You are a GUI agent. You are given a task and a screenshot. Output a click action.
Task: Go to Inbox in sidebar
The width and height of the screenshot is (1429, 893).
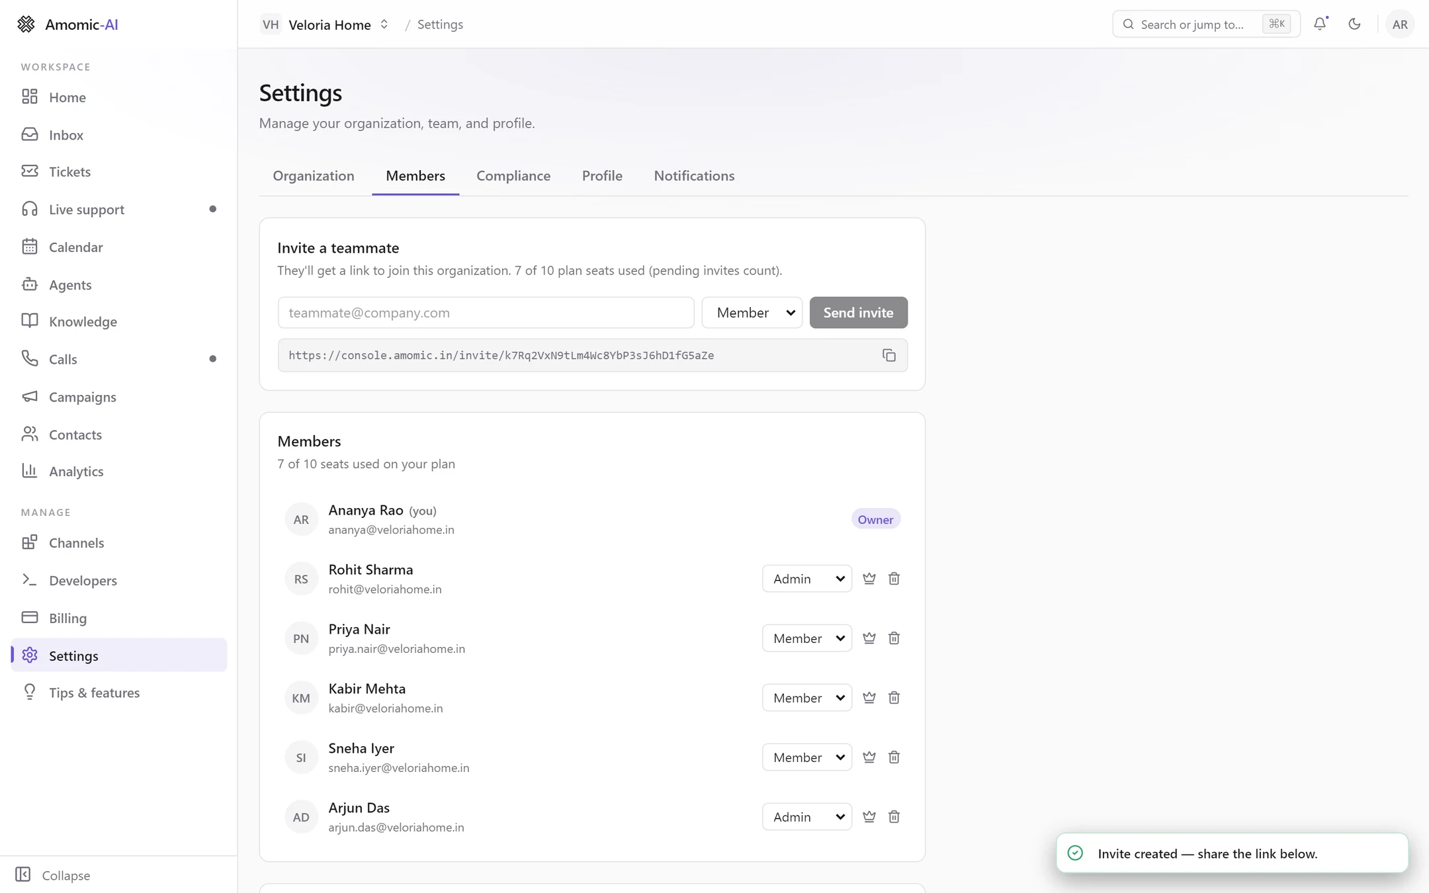119,135
